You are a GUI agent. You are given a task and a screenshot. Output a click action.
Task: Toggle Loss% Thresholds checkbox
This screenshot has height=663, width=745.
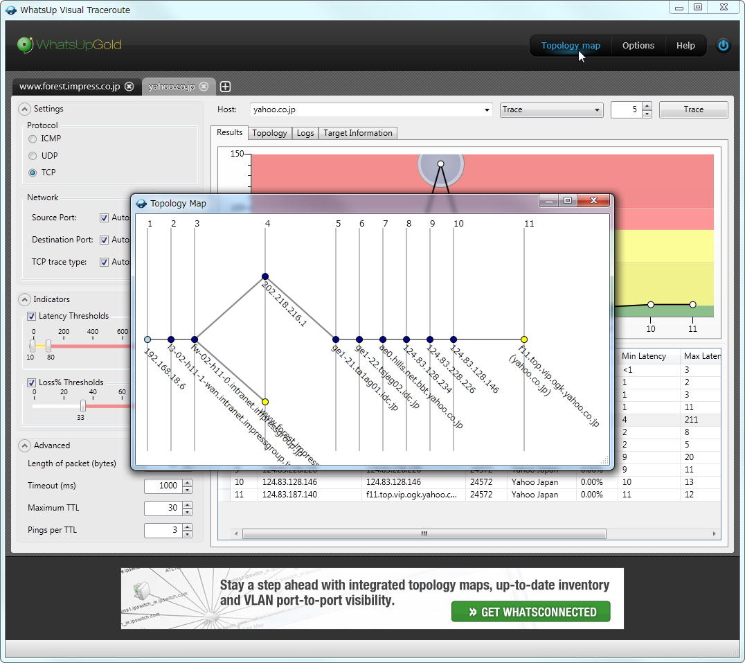click(31, 382)
